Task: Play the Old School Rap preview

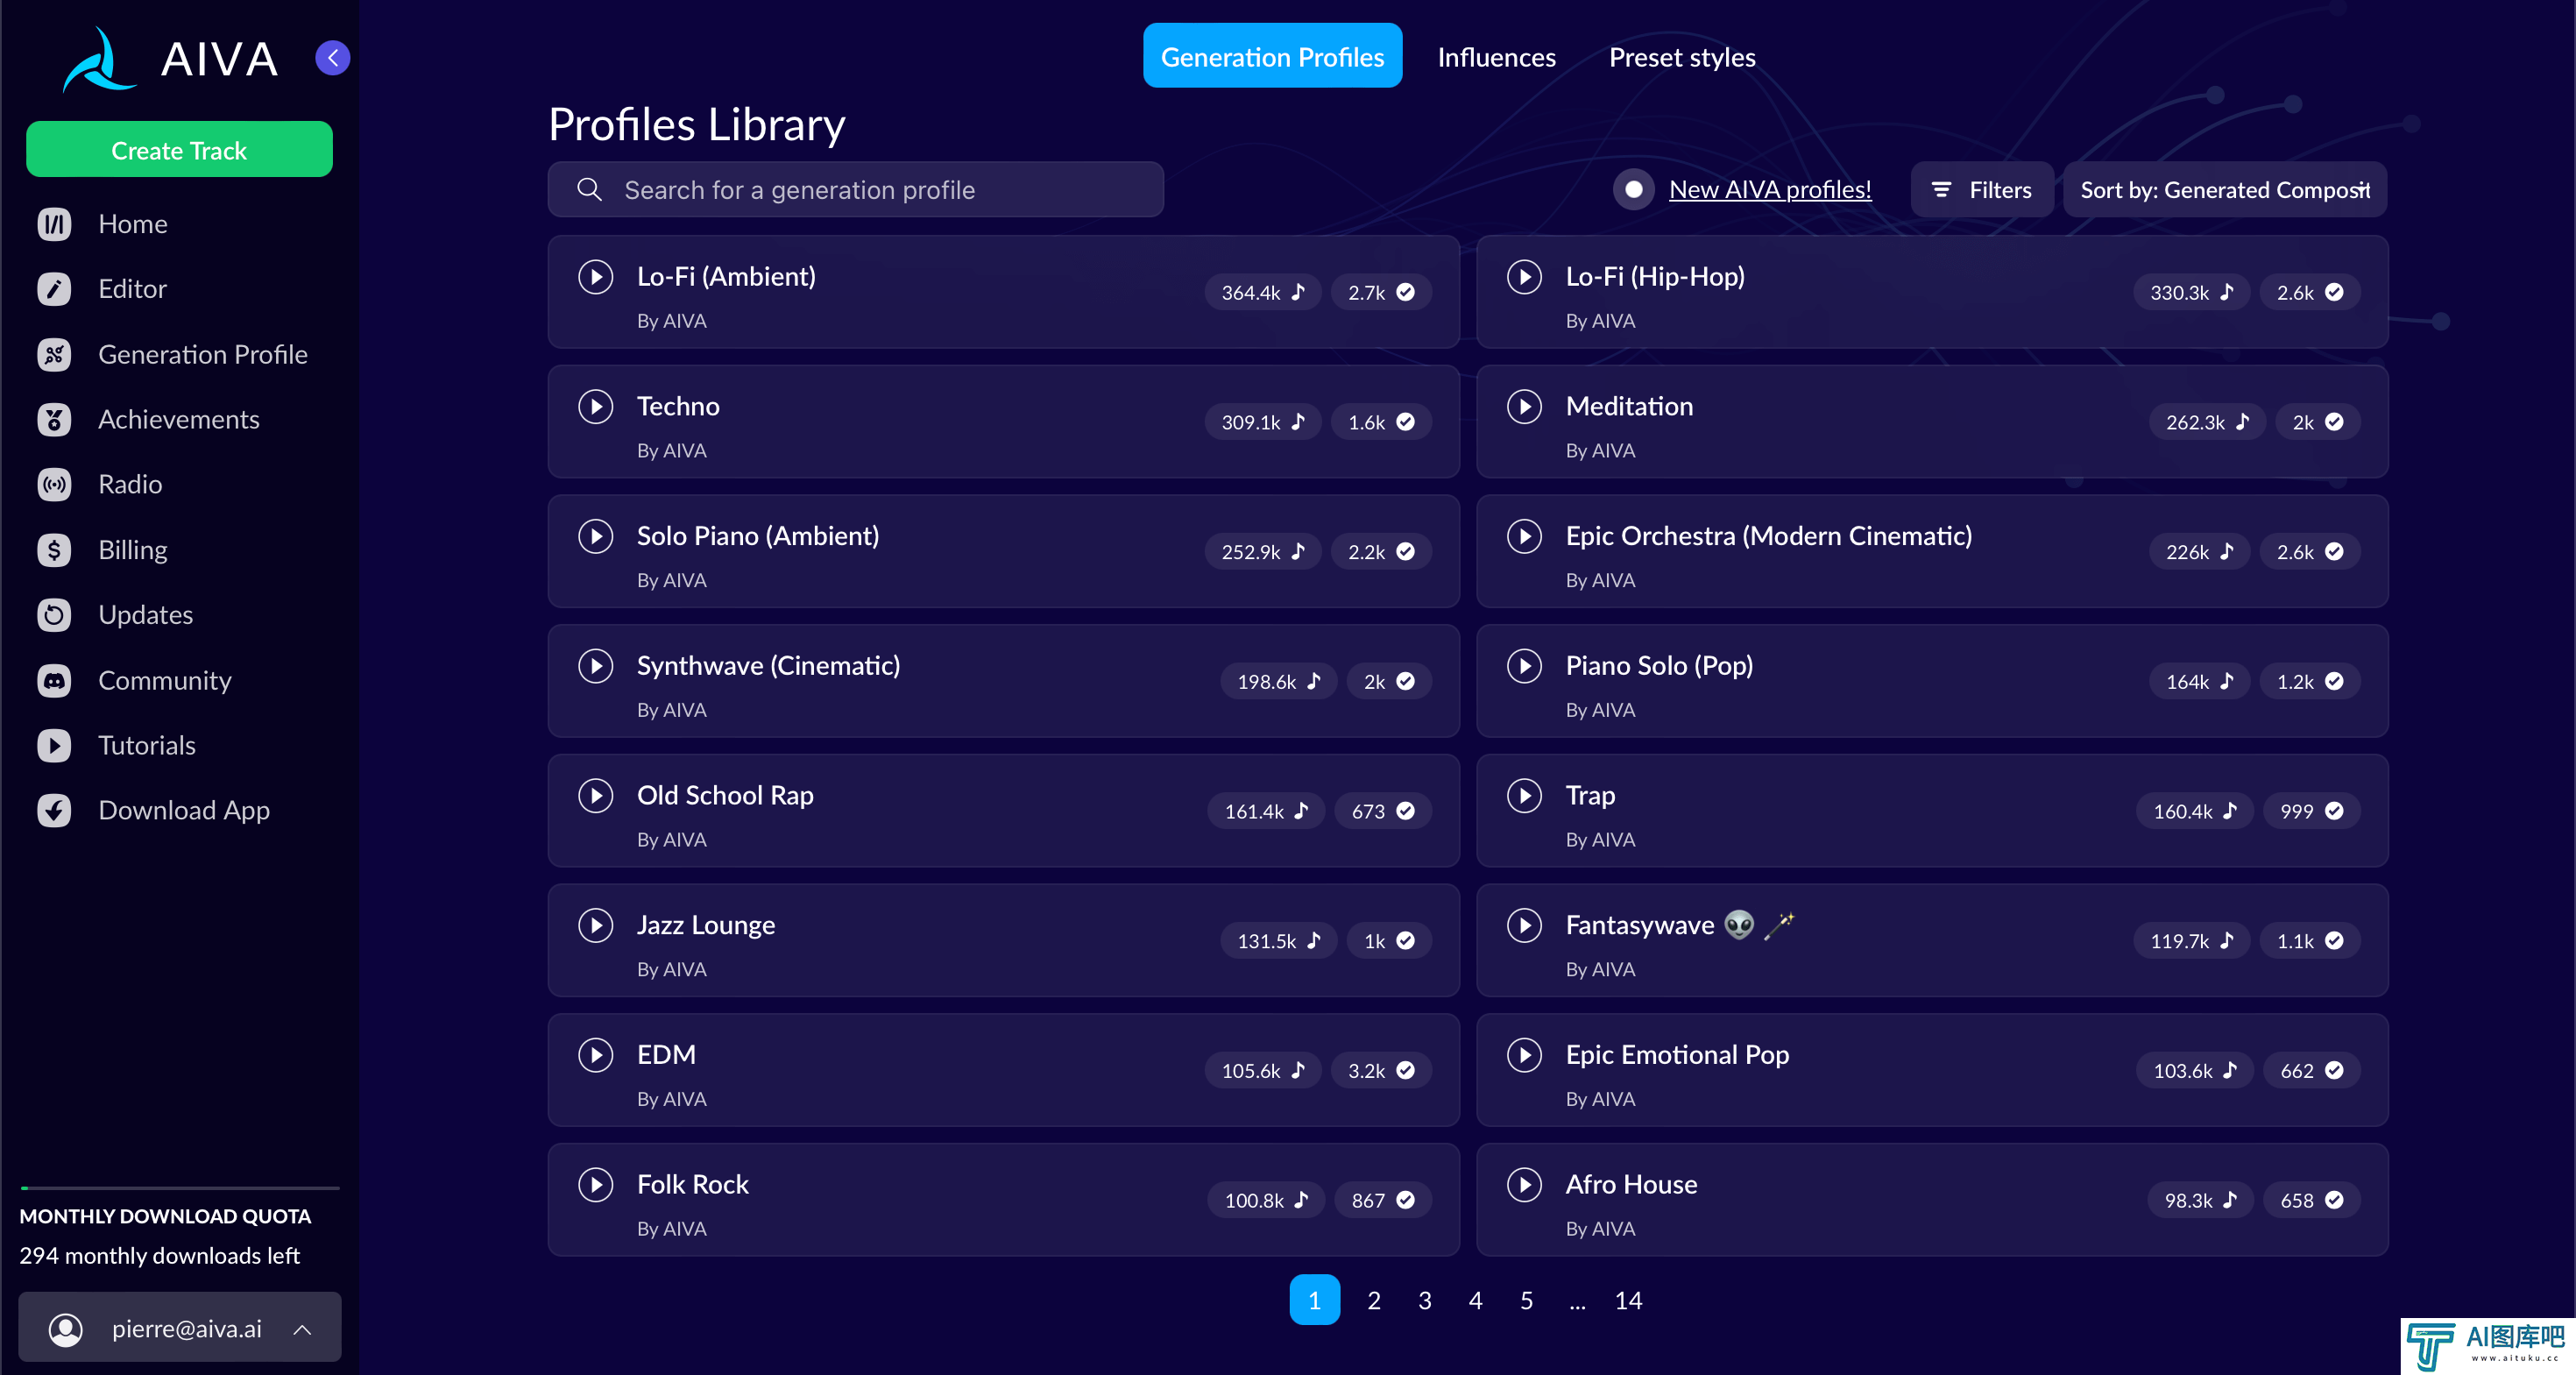Action: 596,795
